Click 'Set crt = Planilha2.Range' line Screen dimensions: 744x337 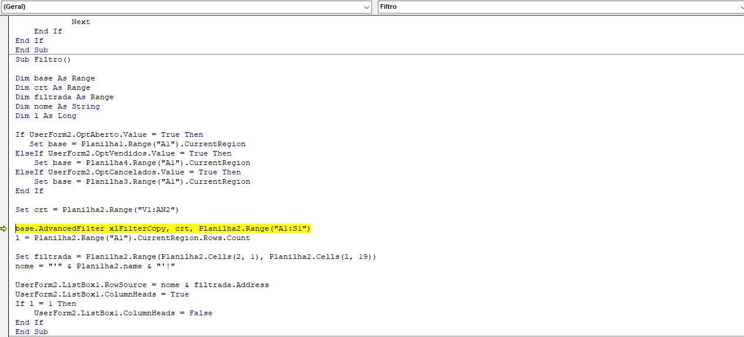(x=97, y=210)
